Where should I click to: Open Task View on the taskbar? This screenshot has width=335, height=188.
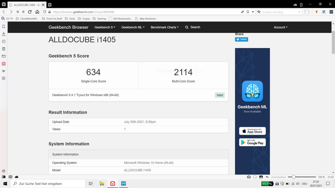(91, 184)
